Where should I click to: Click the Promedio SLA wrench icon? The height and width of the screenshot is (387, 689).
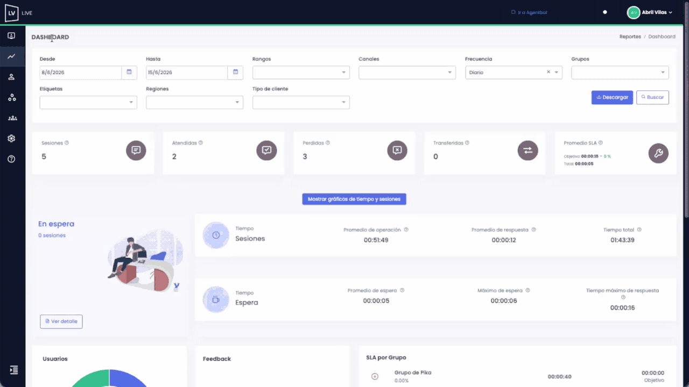click(x=658, y=153)
